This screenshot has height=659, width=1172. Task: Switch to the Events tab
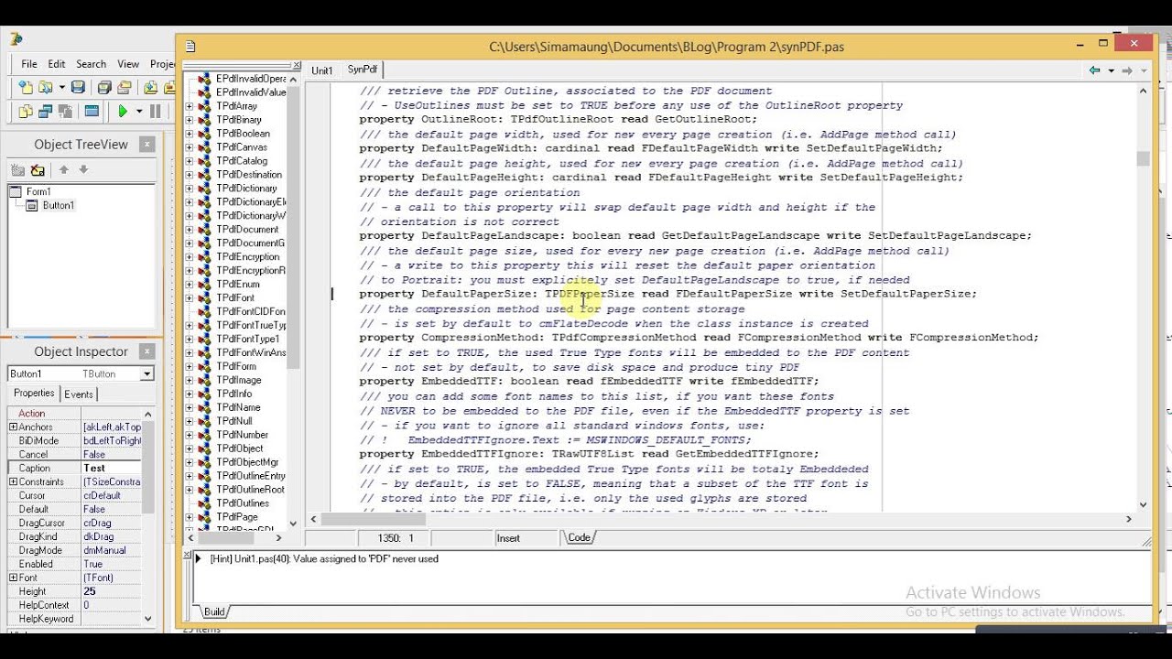(x=78, y=394)
